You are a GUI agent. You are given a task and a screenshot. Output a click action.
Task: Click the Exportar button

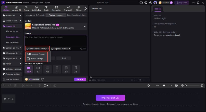tap(182, 3)
